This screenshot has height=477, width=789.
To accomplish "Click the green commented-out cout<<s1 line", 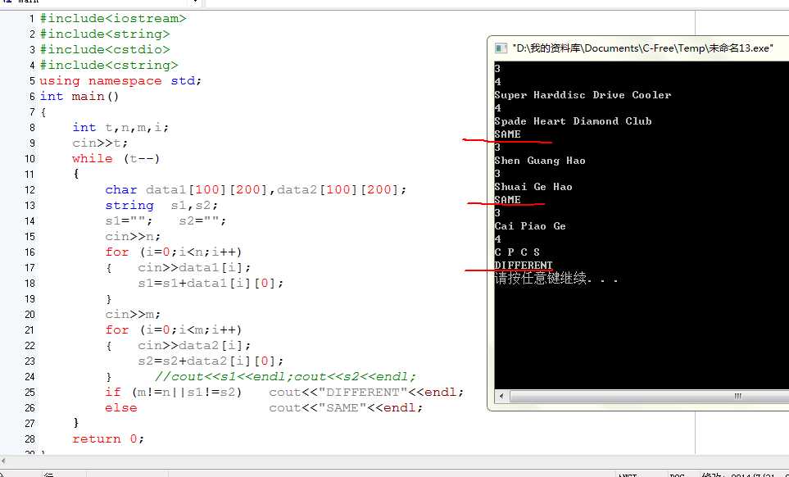I will coord(285,377).
